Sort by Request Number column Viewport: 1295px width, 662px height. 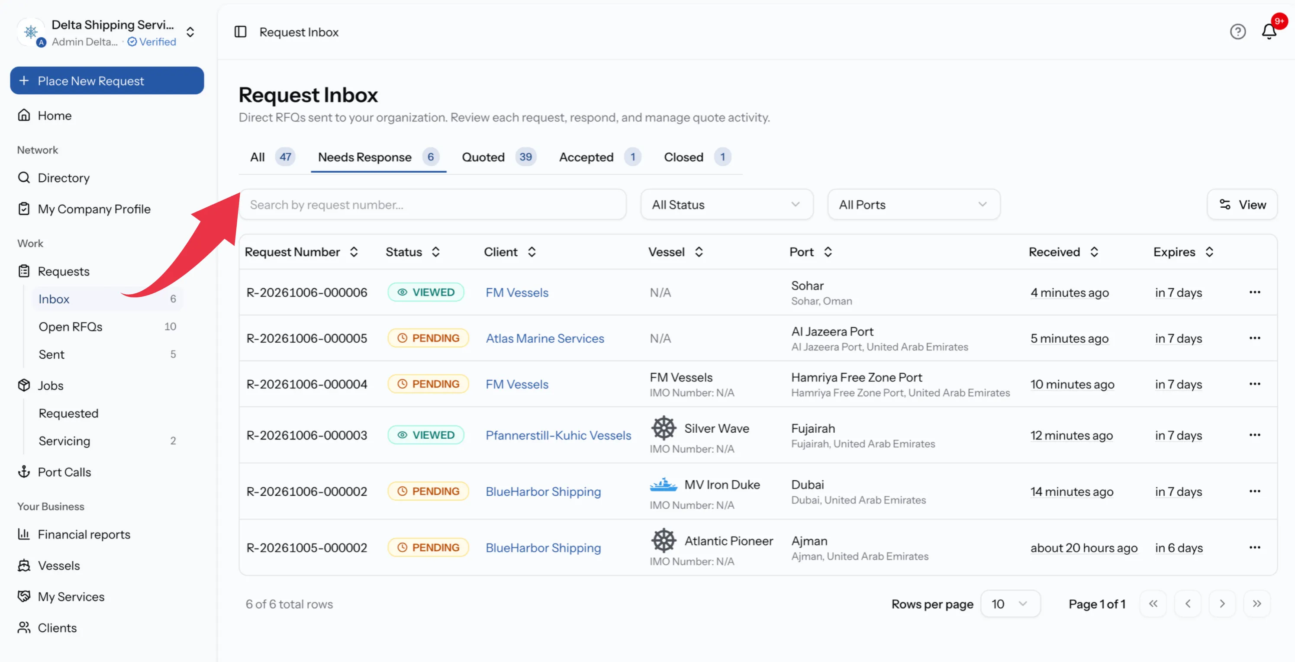pyautogui.click(x=301, y=252)
